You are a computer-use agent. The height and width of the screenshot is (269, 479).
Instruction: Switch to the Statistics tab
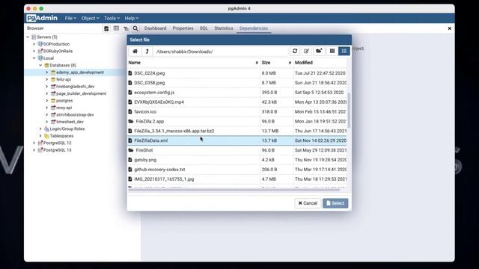click(224, 28)
